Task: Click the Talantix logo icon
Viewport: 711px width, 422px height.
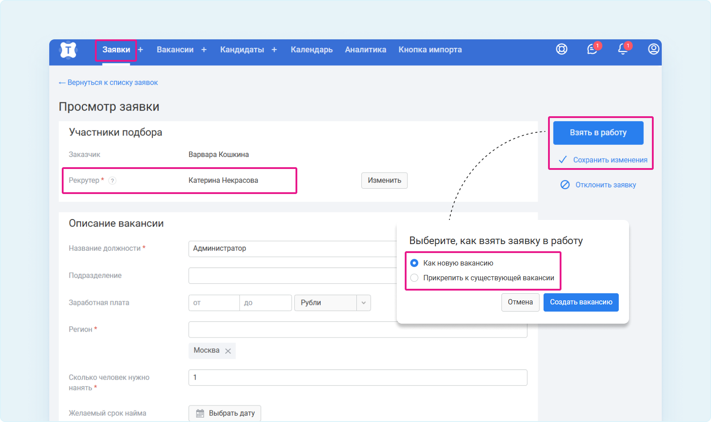Action: (x=68, y=50)
